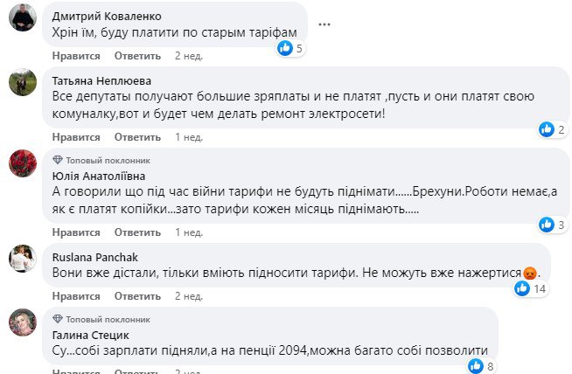Click the like reaction icon on Дмитрий Коваленко's comment
The image size is (572, 374).
click(284, 49)
